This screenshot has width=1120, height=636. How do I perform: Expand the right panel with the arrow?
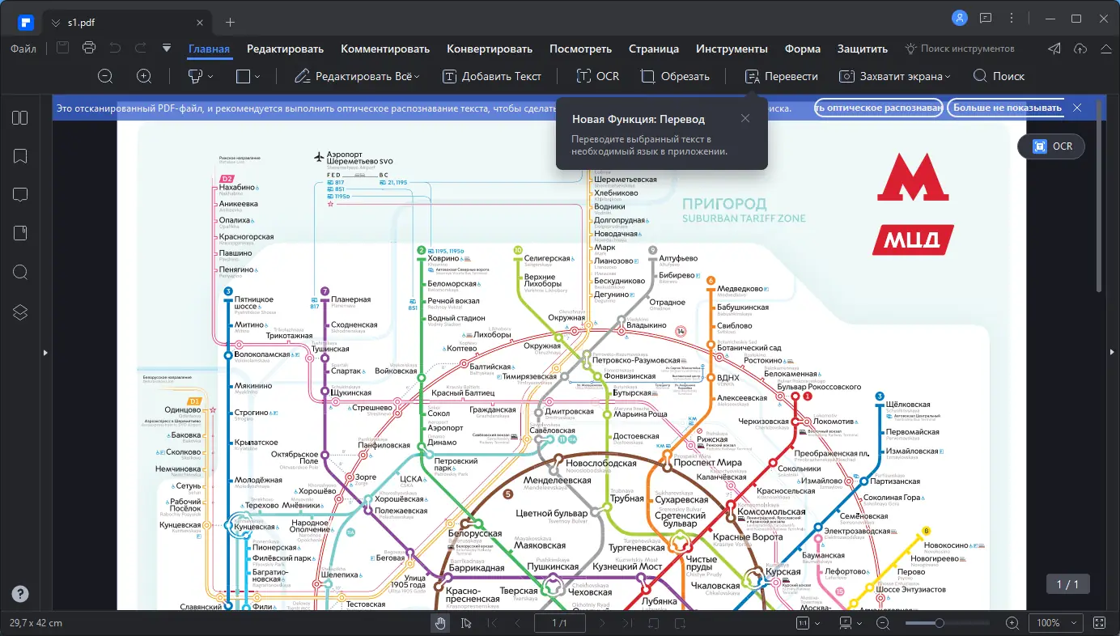pos(1114,353)
